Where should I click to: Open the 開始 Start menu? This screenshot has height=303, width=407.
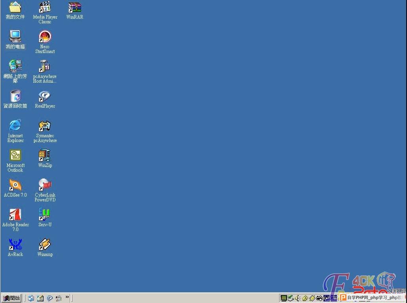(x=11, y=298)
